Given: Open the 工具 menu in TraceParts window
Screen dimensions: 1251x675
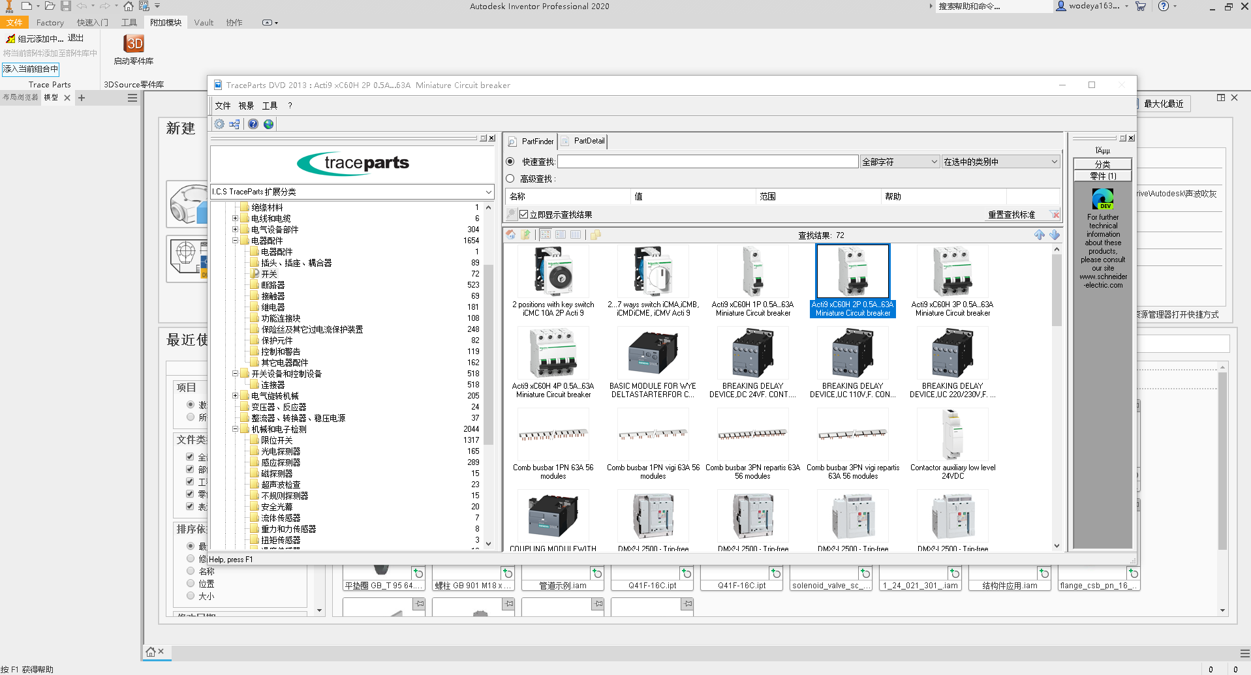Looking at the screenshot, I should (270, 106).
